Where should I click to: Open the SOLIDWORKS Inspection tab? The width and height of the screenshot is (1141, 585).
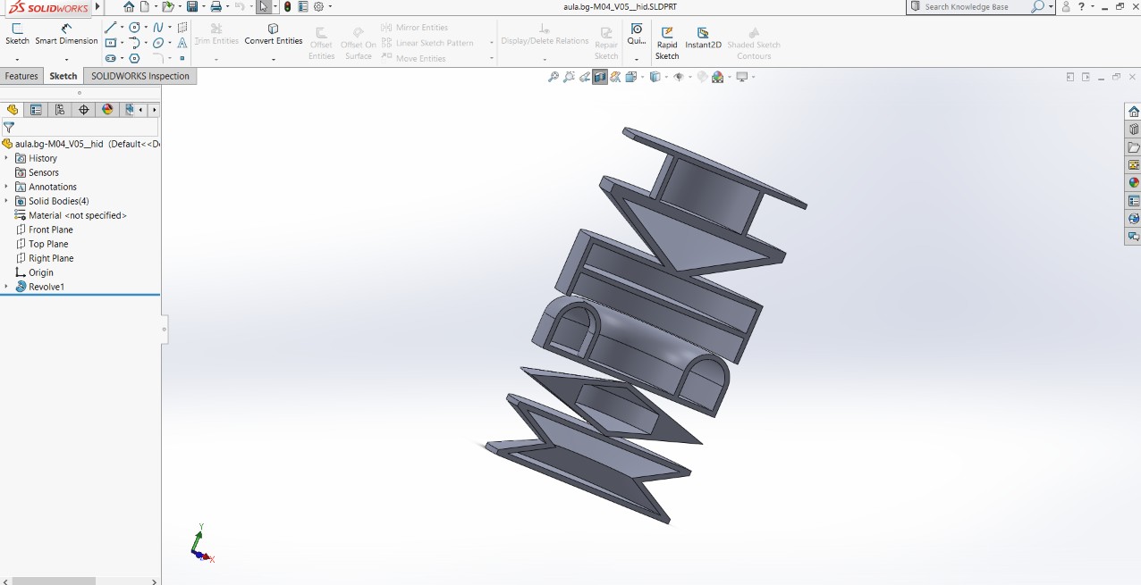140,76
